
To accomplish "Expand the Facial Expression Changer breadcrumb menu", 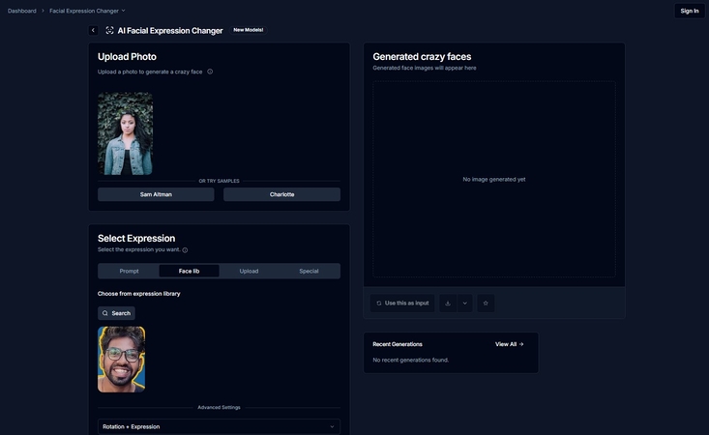I will [x=87, y=11].
